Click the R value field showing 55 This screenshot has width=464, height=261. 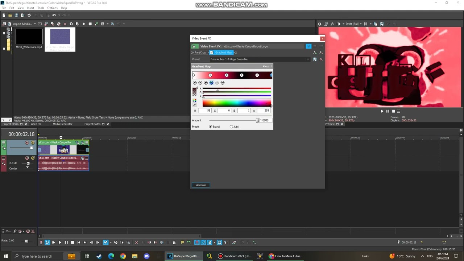[x=204, y=111]
